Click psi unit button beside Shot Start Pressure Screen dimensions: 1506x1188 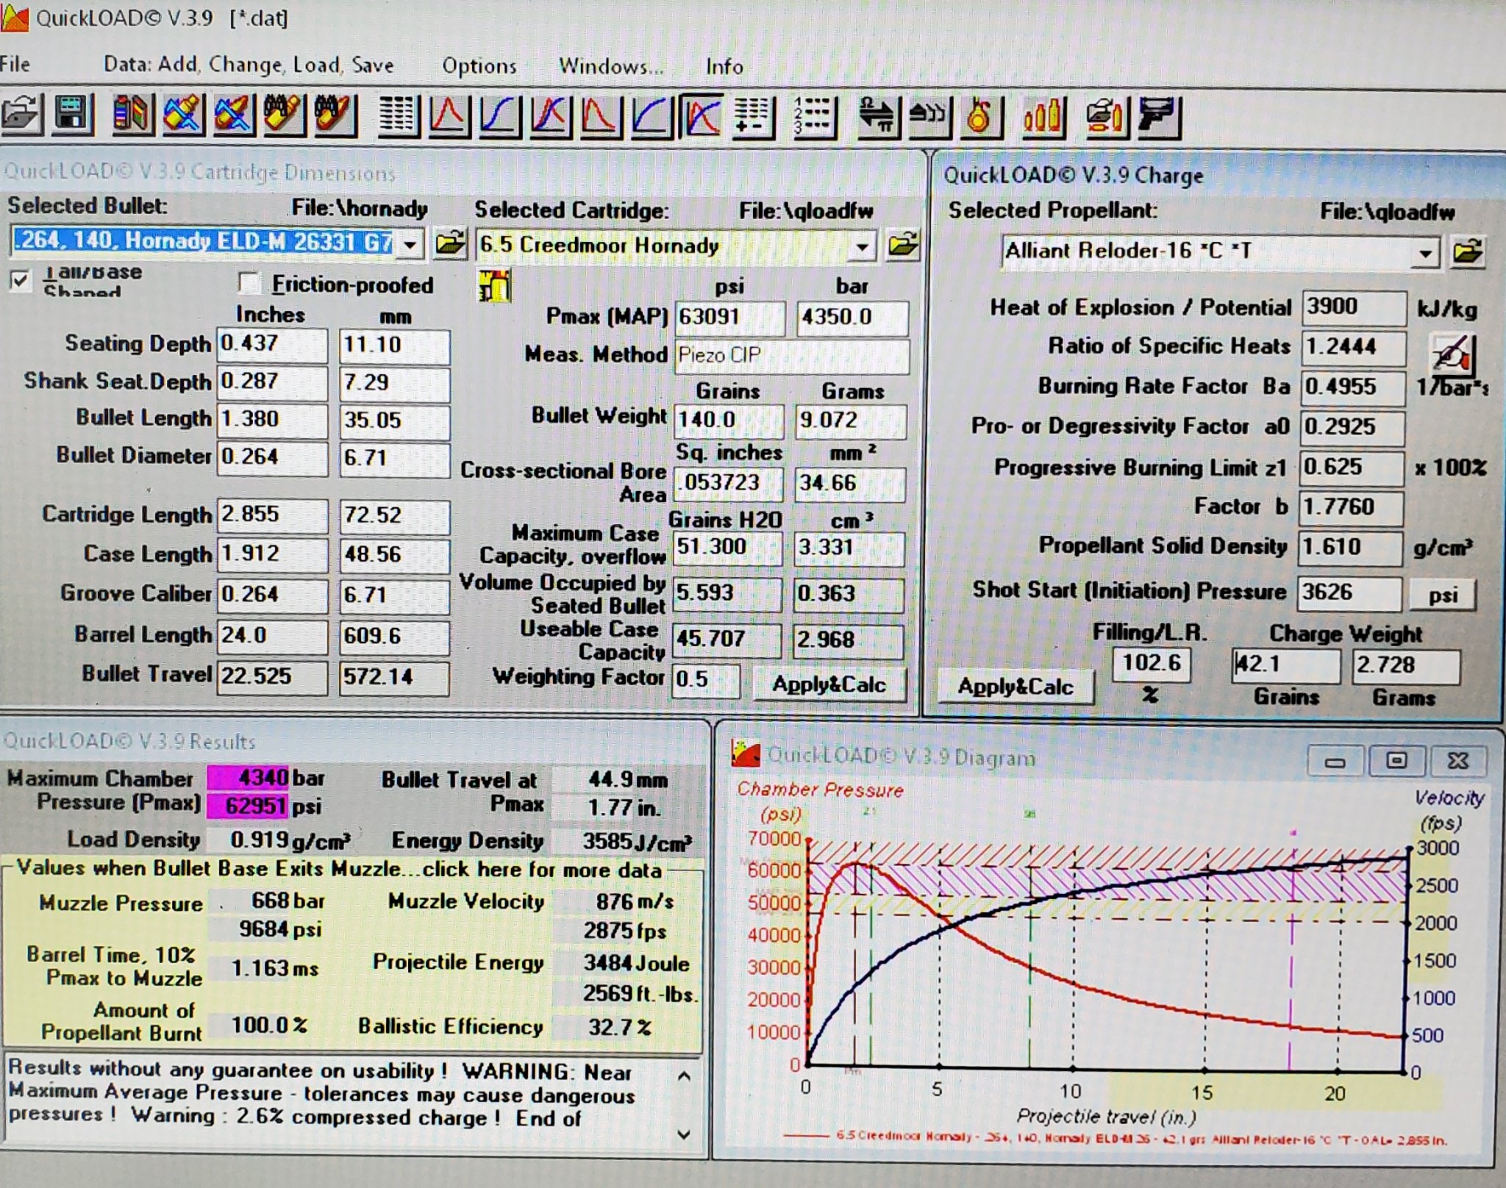tap(1442, 595)
